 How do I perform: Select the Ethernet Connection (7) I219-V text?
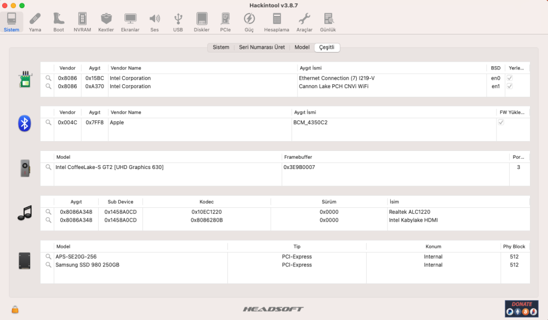point(336,78)
